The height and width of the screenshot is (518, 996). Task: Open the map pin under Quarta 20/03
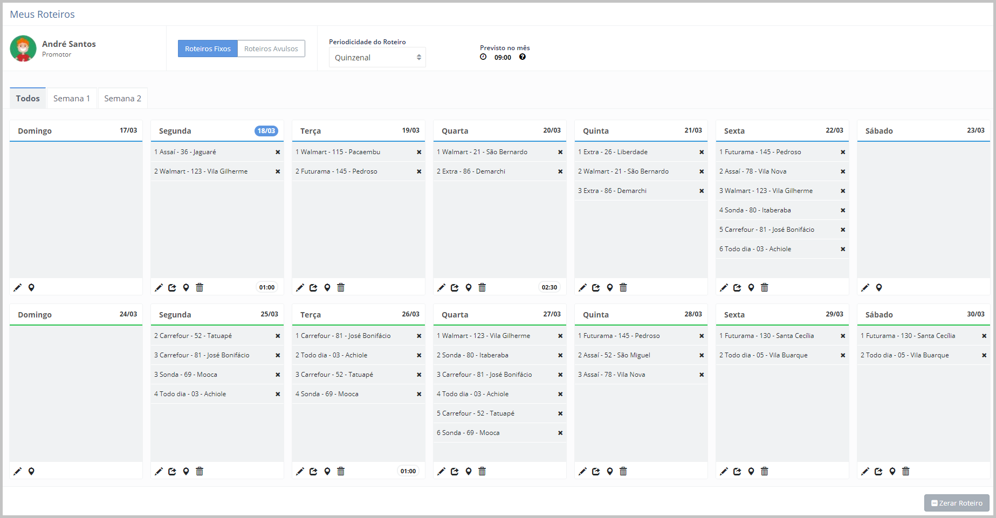click(x=469, y=288)
